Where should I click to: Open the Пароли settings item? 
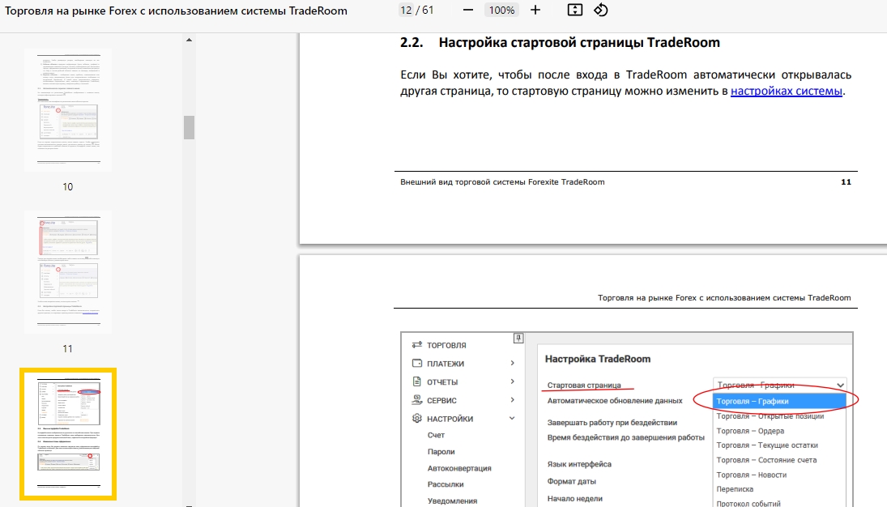(441, 452)
